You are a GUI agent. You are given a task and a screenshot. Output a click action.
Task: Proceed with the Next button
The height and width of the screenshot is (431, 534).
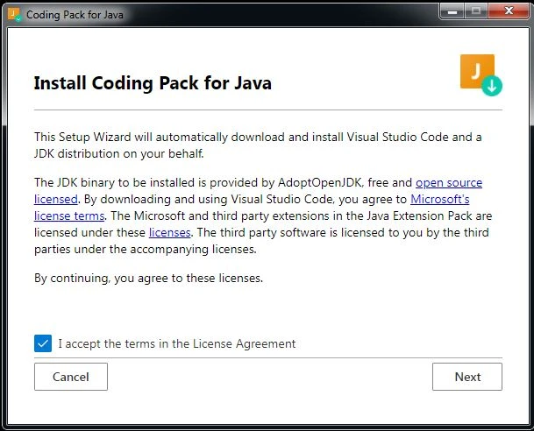tap(467, 377)
